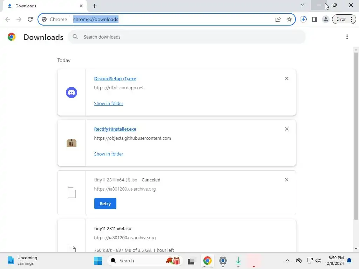
Task: Remove Rectify11Installer.exe from list
Action: click(x=287, y=129)
